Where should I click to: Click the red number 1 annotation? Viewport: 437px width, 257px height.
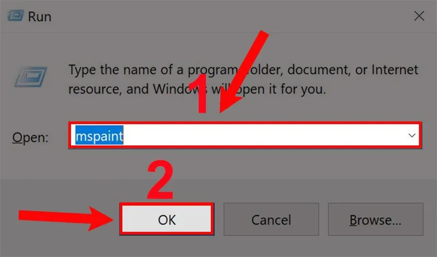pyautogui.click(x=202, y=94)
